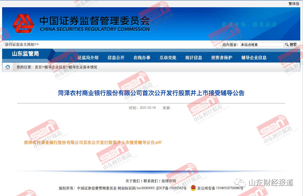Click the 中国证券监督管理委员会 banner title

point(95,21)
